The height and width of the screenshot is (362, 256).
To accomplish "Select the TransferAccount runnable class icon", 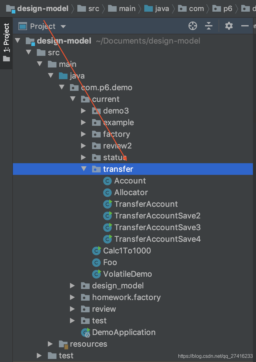I will [107, 204].
